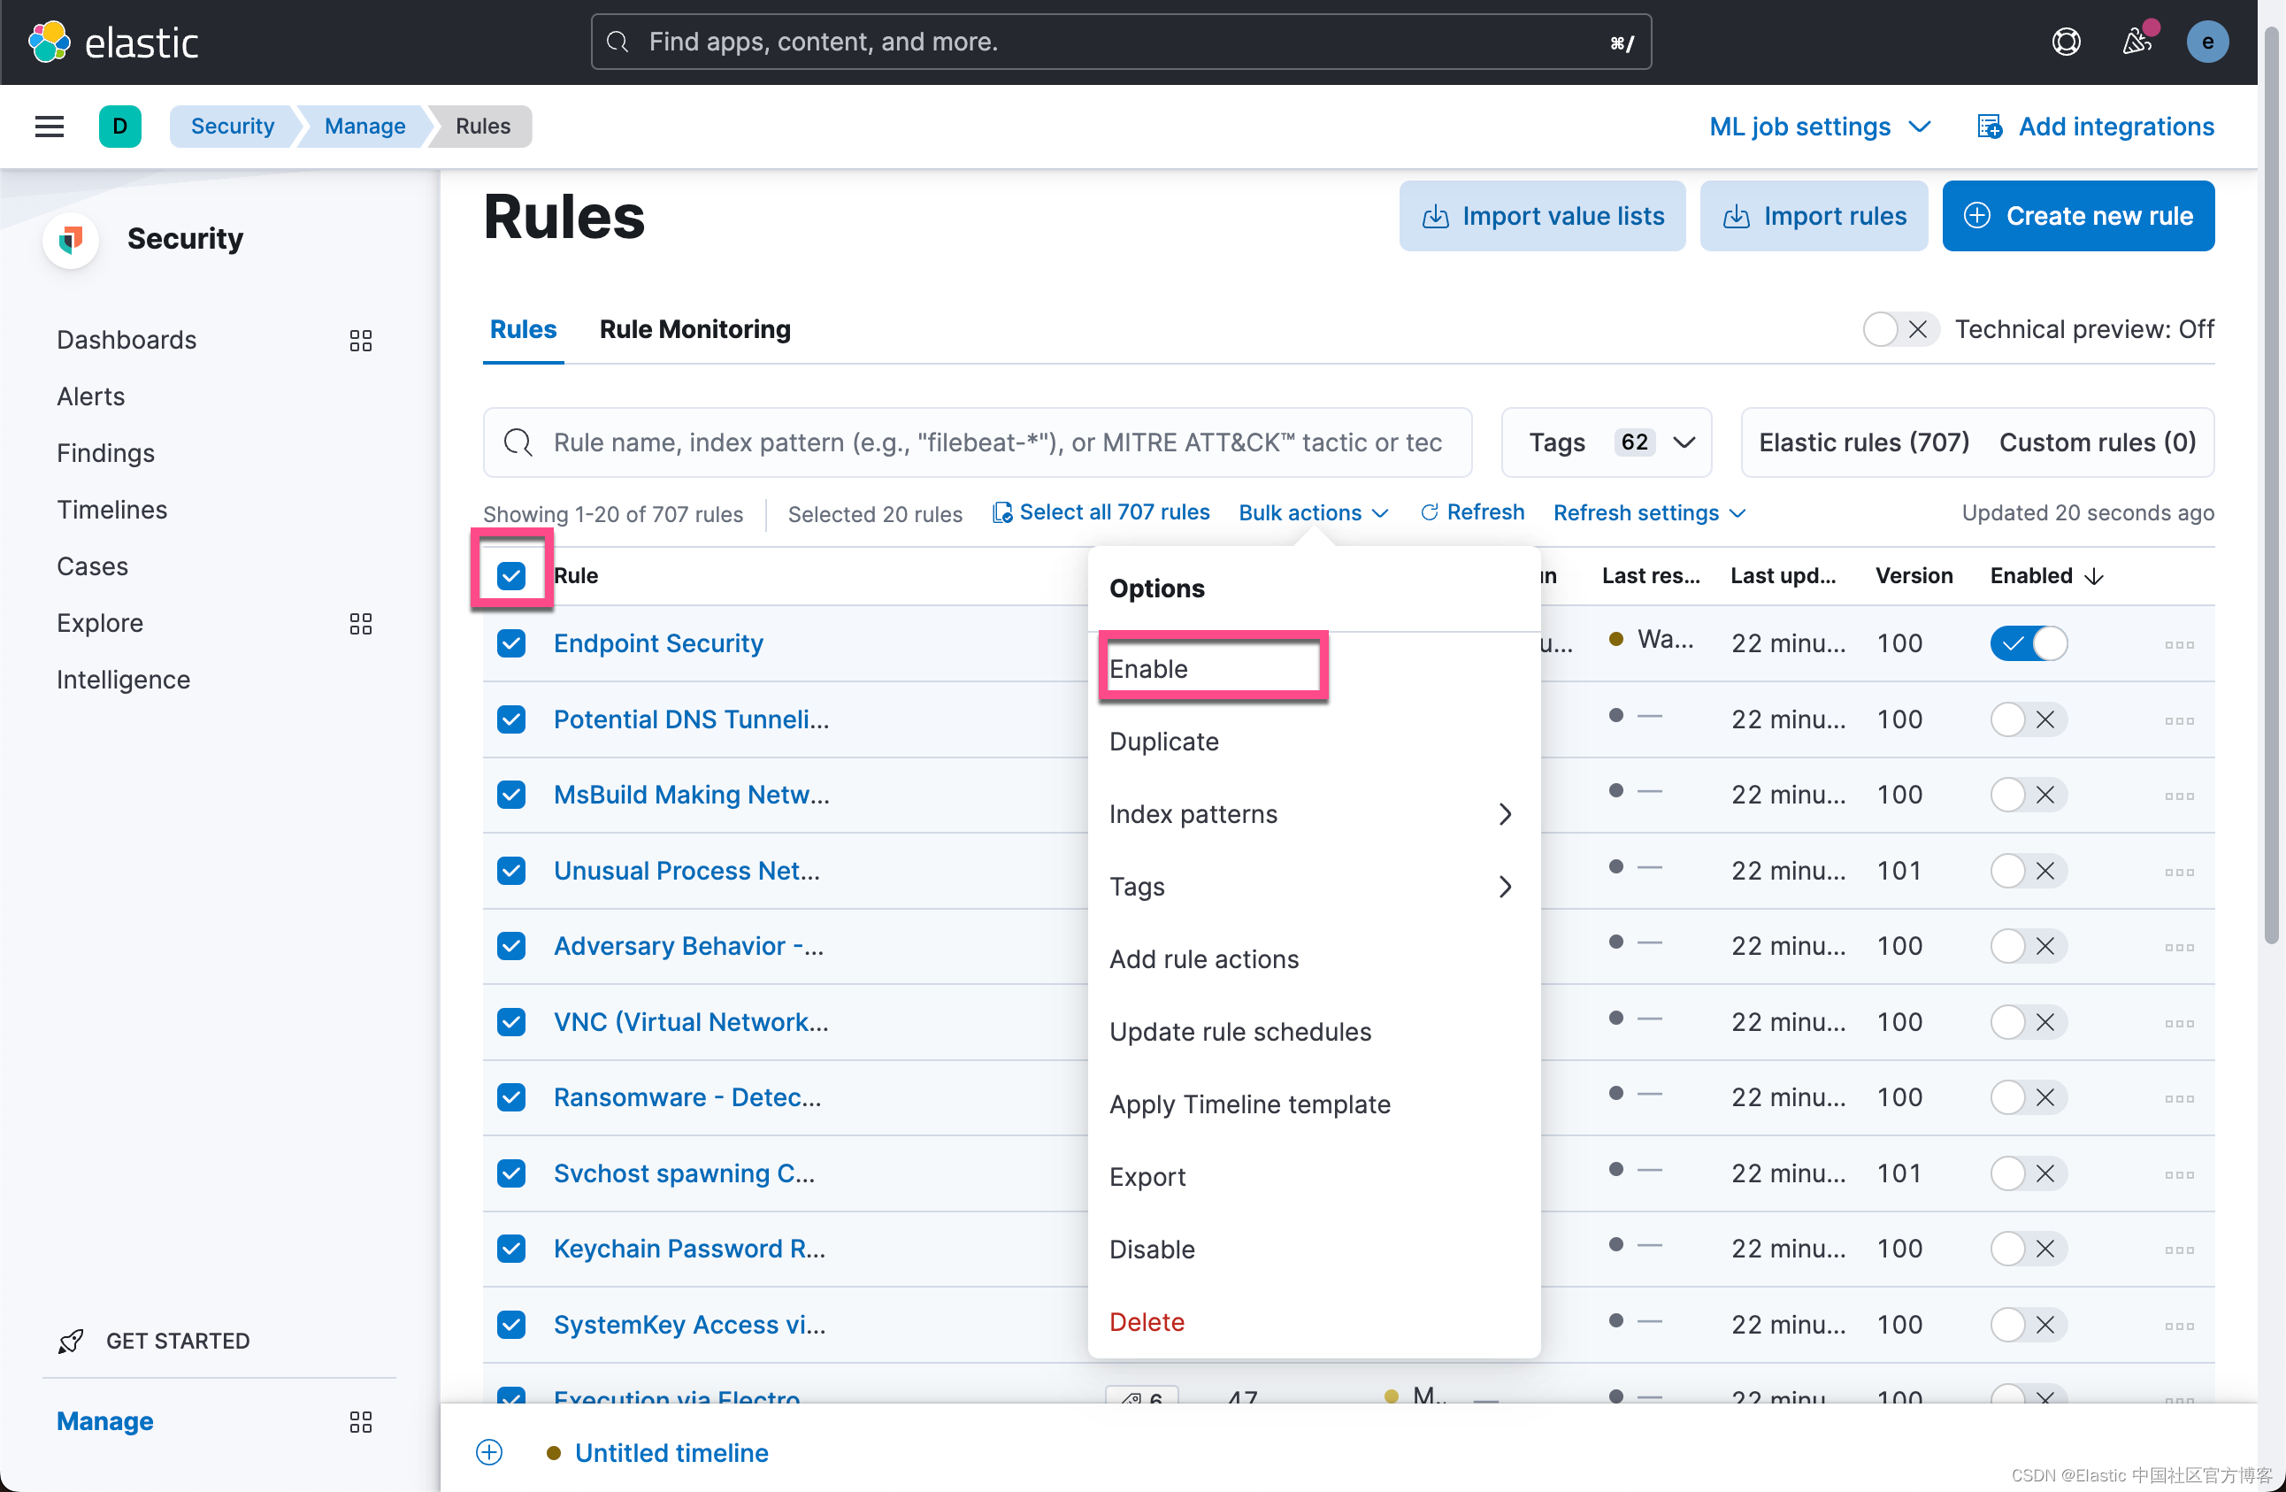Choose Apply Timeline template option
The height and width of the screenshot is (1492, 2286).
click(1312, 1104)
